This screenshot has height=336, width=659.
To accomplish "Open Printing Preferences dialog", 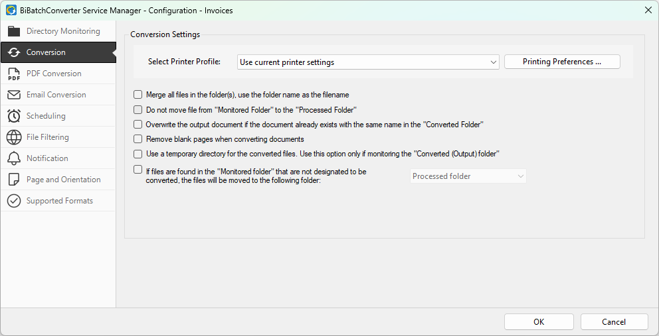I will [x=561, y=62].
